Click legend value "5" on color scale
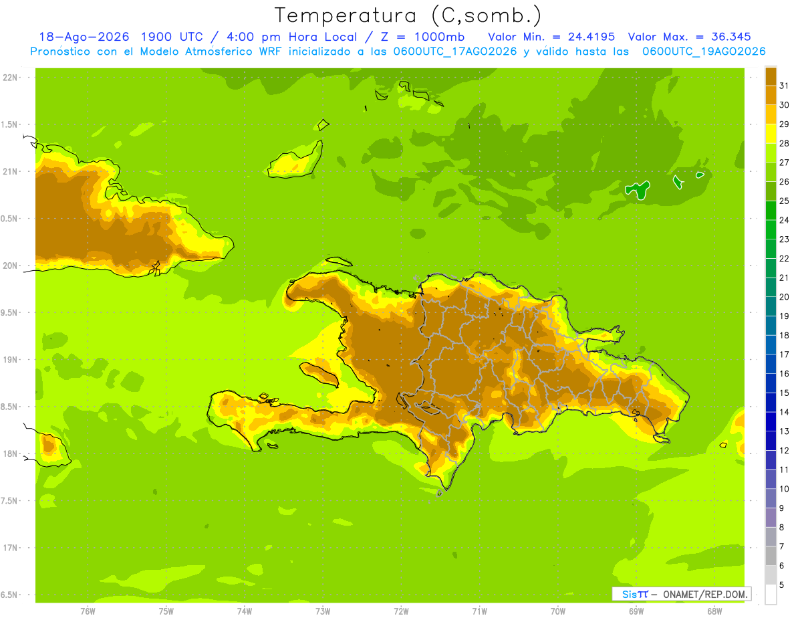Screen dimensions: 802x620 pos(782,585)
